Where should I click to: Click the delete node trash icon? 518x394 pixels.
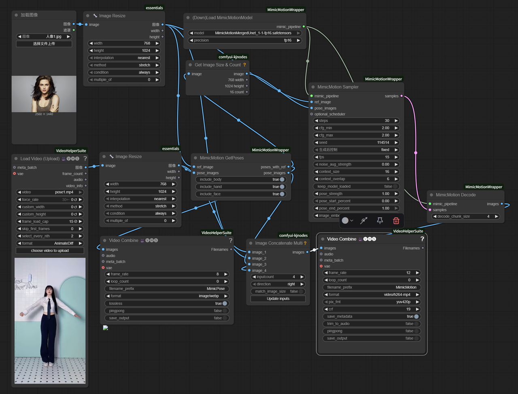click(x=396, y=220)
